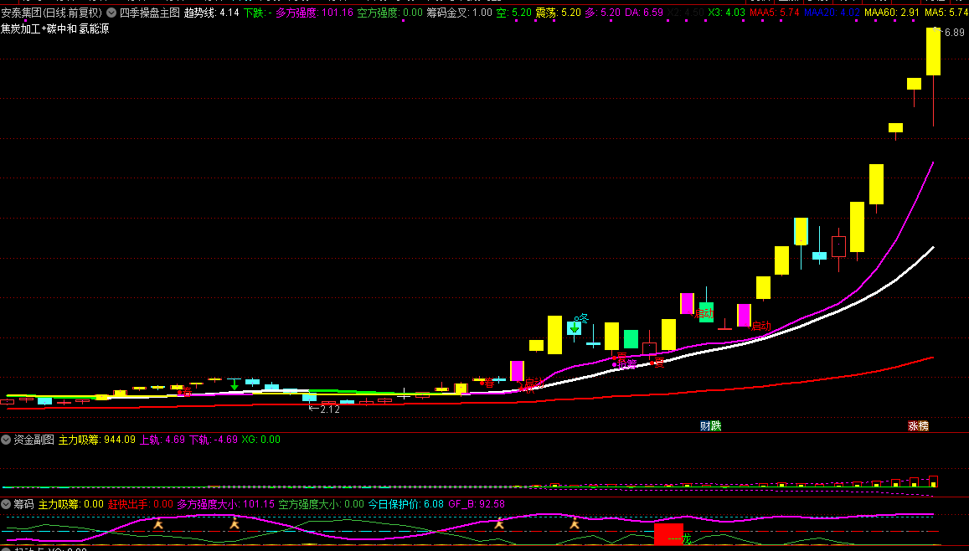Click the second running-figure icon in 筹码 panel
The width and height of the screenshot is (969, 551).
(235, 524)
